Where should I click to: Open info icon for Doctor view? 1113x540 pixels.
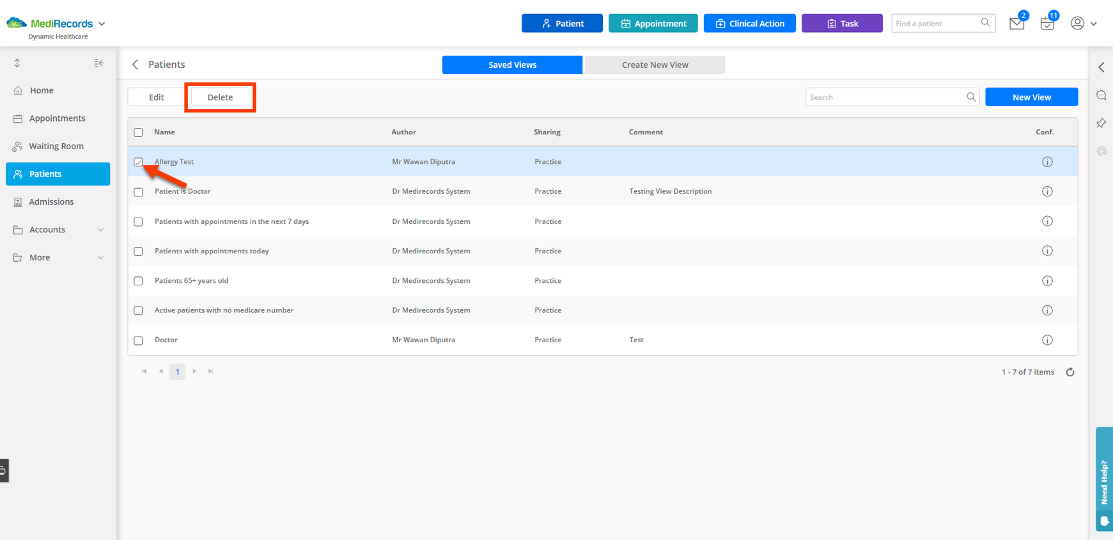[1047, 340]
